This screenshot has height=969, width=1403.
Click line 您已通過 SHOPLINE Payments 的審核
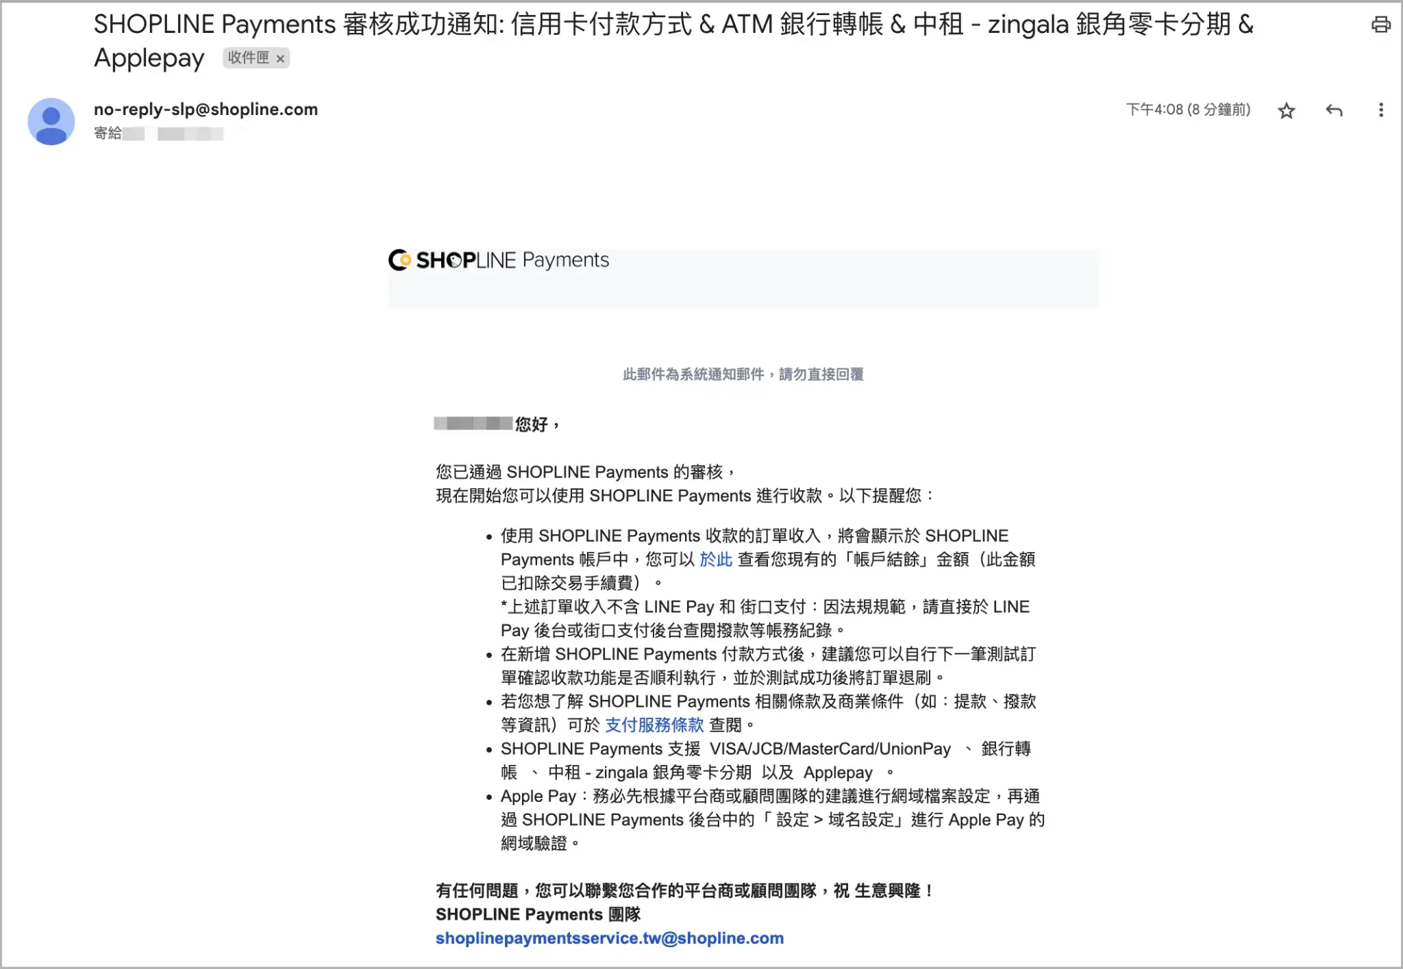click(x=586, y=472)
